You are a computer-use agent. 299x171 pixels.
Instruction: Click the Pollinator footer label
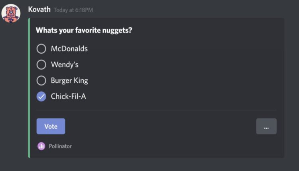(60, 146)
